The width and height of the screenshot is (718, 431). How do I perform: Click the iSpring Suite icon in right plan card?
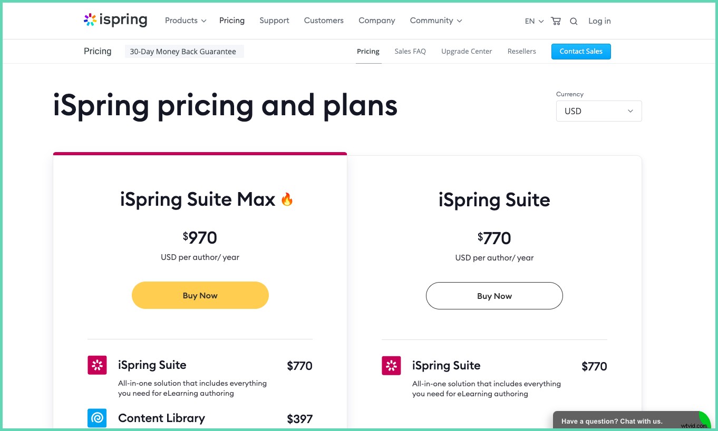click(x=391, y=366)
